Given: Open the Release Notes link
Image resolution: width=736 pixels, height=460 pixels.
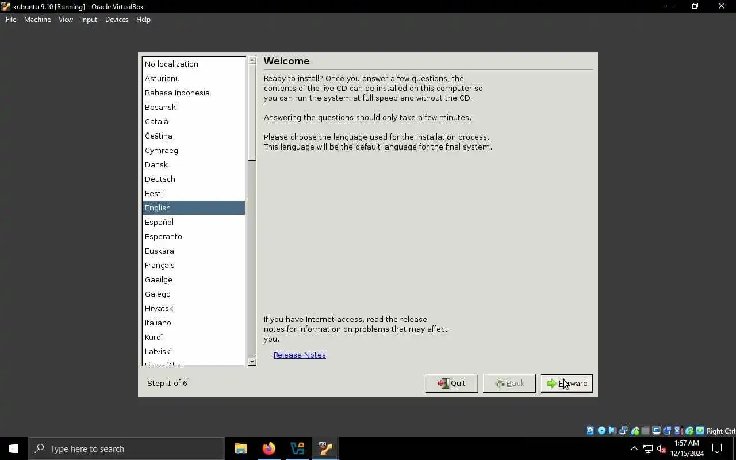Looking at the screenshot, I should point(300,355).
